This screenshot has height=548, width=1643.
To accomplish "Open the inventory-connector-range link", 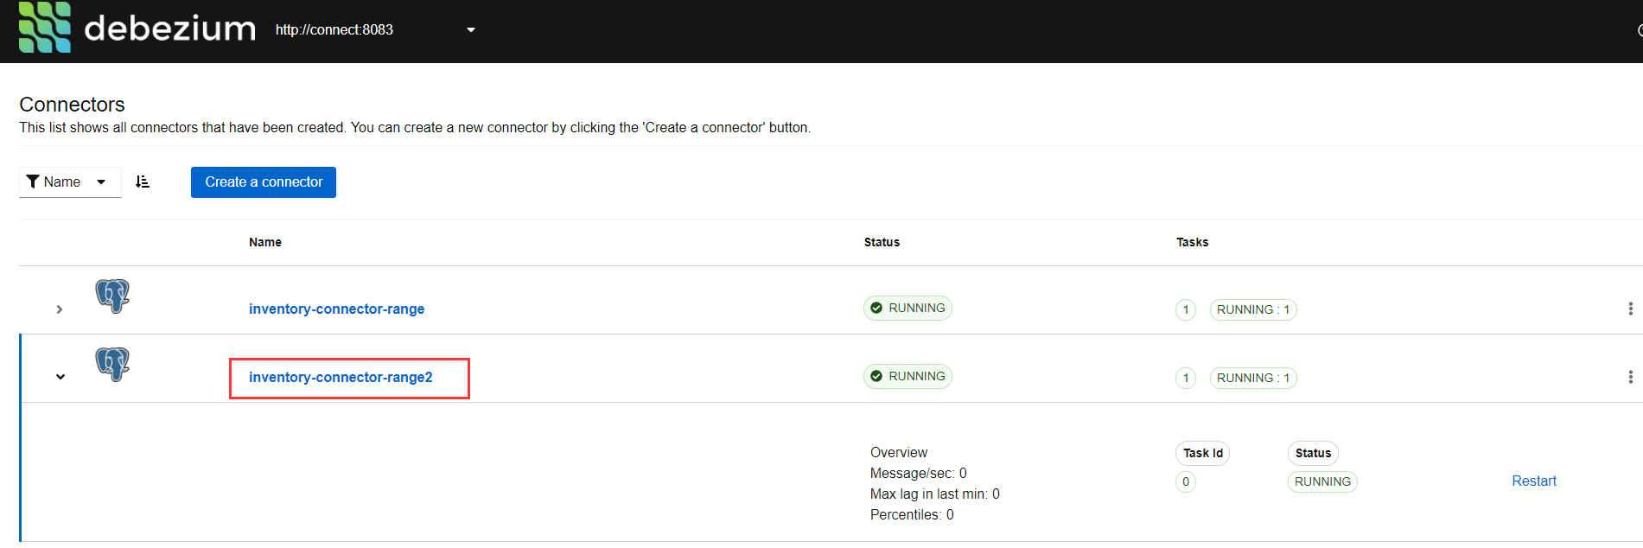I will pos(336,309).
